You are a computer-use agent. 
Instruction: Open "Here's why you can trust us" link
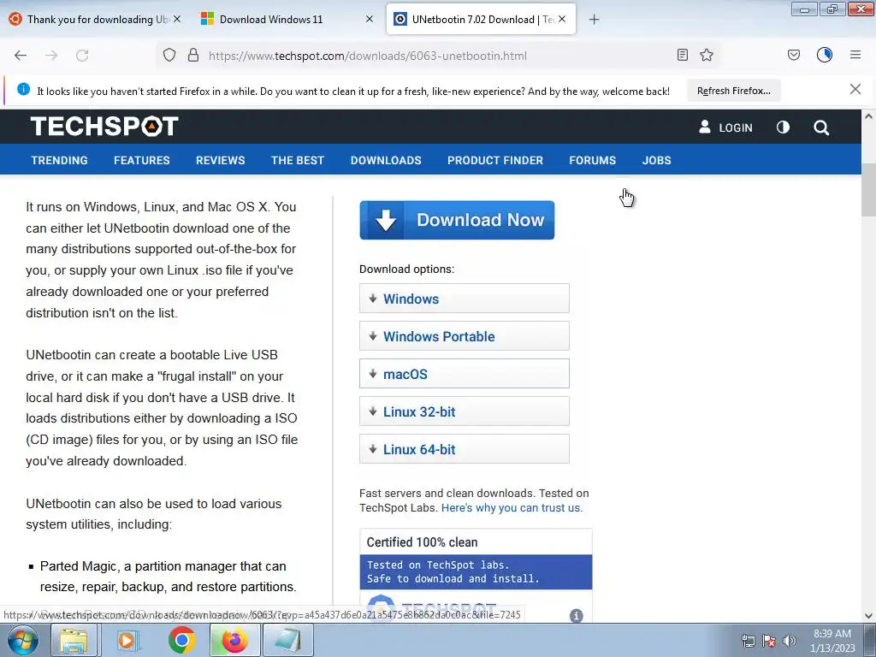[512, 508]
